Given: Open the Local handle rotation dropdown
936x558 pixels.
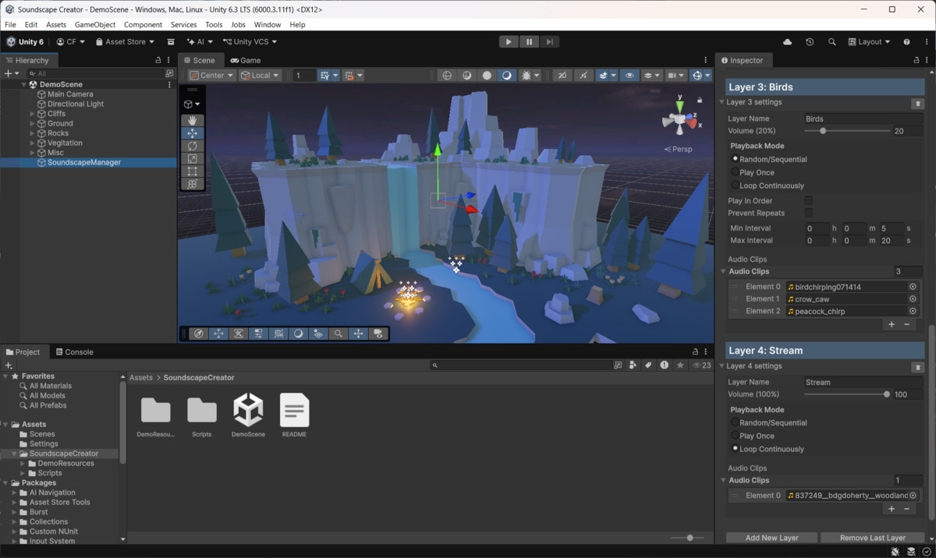Looking at the screenshot, I should coord(260,76).
